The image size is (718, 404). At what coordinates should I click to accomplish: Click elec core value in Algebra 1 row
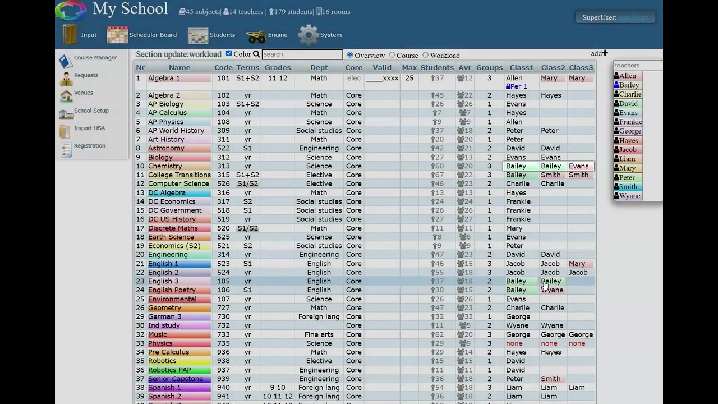tap(354, 79)
